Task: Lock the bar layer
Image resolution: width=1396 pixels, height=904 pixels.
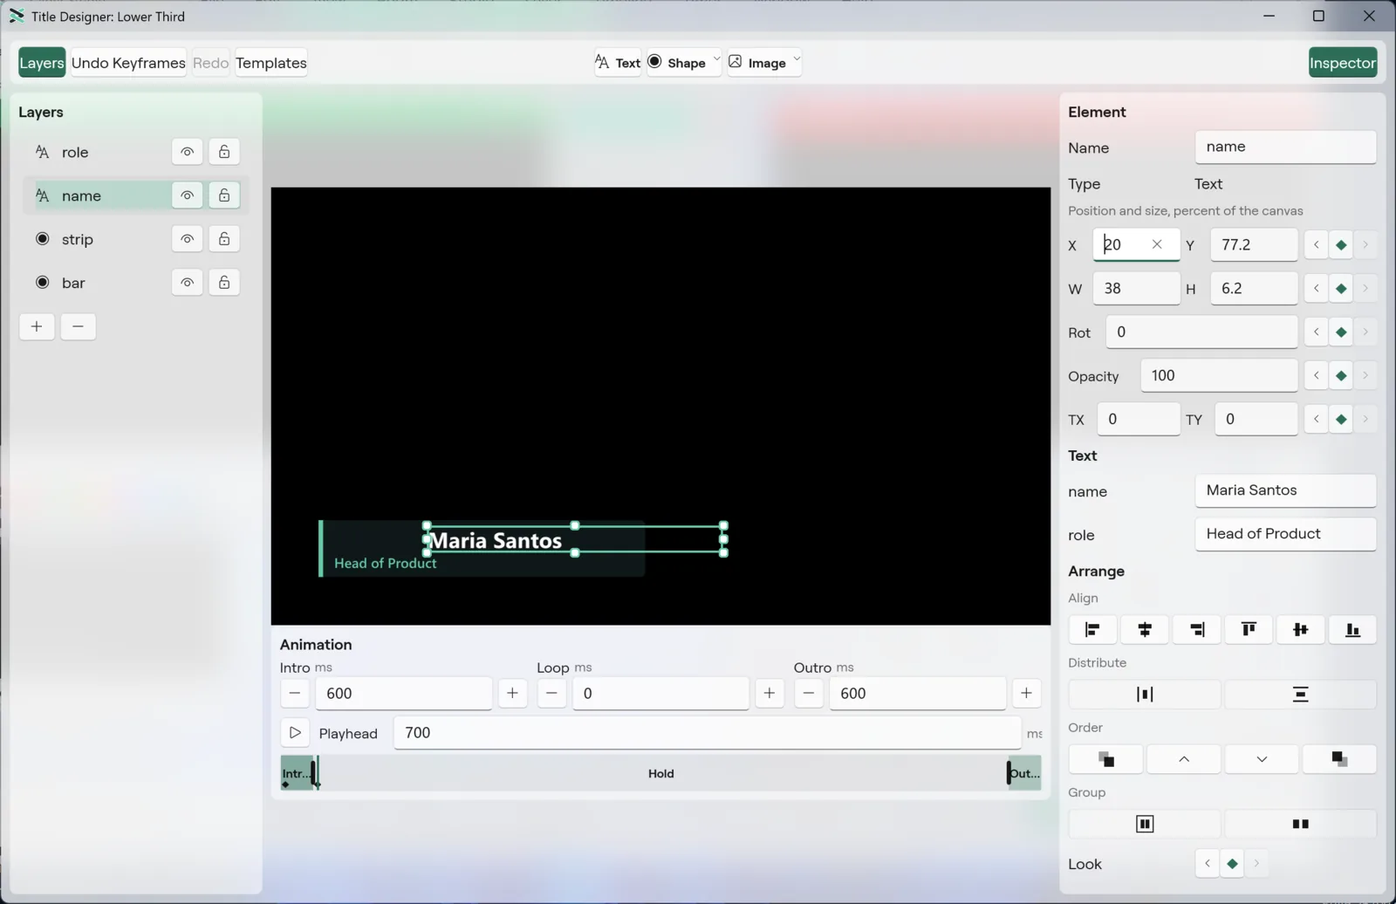Action: point(224,283)
